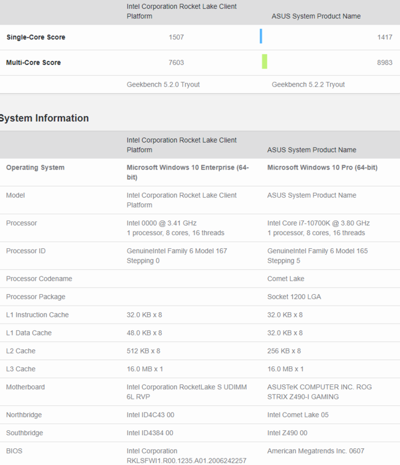This screenshot has width=400, height=465.
Task: Click the Socket 1200 LGA value
Action: click(x=294, y=297)
